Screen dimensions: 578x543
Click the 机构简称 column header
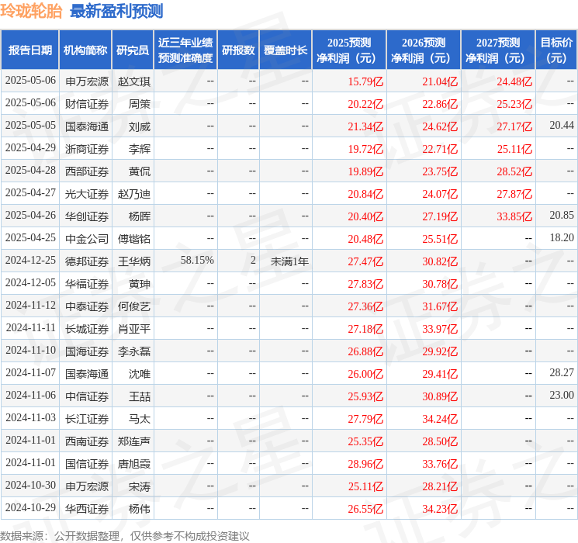tap(85, 50)
